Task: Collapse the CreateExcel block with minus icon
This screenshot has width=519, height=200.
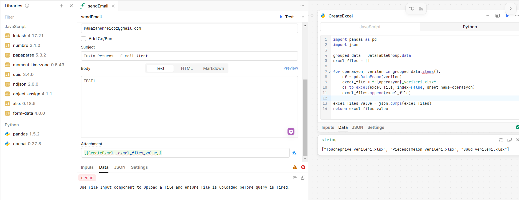Action: [x=488, y=16]
